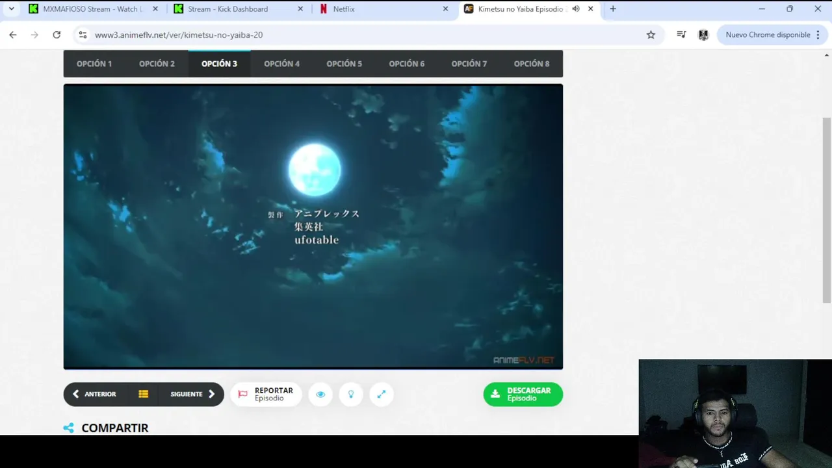
Task: Reload the current page
Action: click(57, 35)
